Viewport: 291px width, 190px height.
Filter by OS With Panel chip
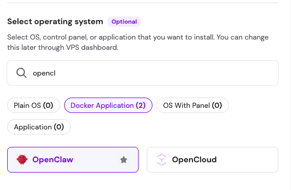192,105
